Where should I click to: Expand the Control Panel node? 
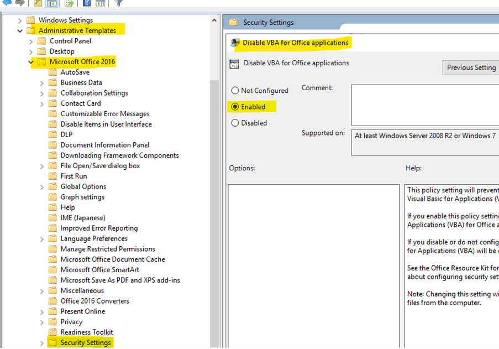(31, 41)
